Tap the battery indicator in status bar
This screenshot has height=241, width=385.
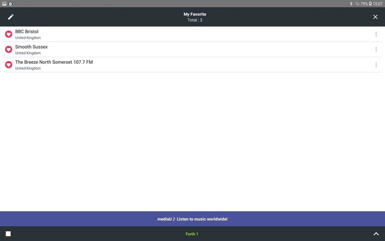click(370, 4)
